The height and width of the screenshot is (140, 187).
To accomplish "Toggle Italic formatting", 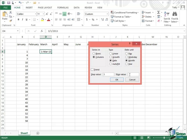I will point(22,20).
